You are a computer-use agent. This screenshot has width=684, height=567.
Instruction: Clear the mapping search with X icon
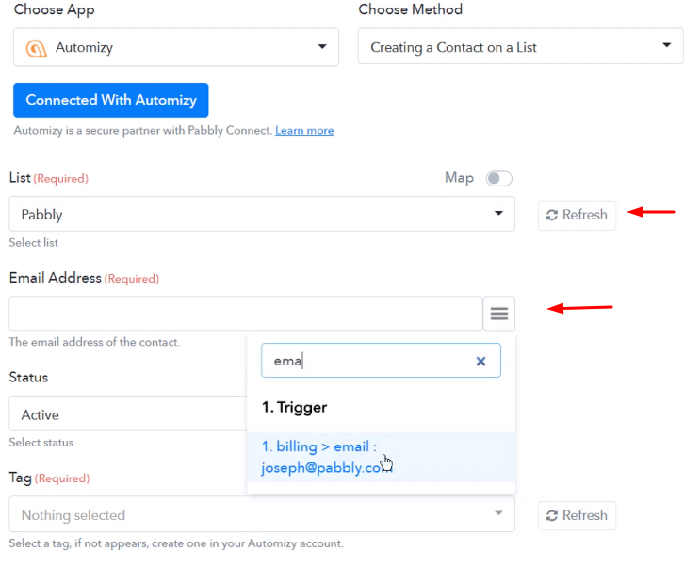(x=480, y=361)
